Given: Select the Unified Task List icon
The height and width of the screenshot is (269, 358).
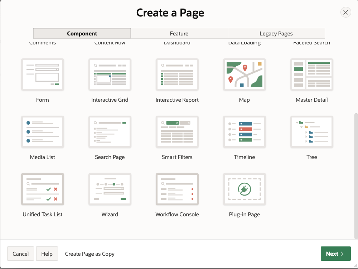Looking at the screenshot, I should [x=43, y=189].
